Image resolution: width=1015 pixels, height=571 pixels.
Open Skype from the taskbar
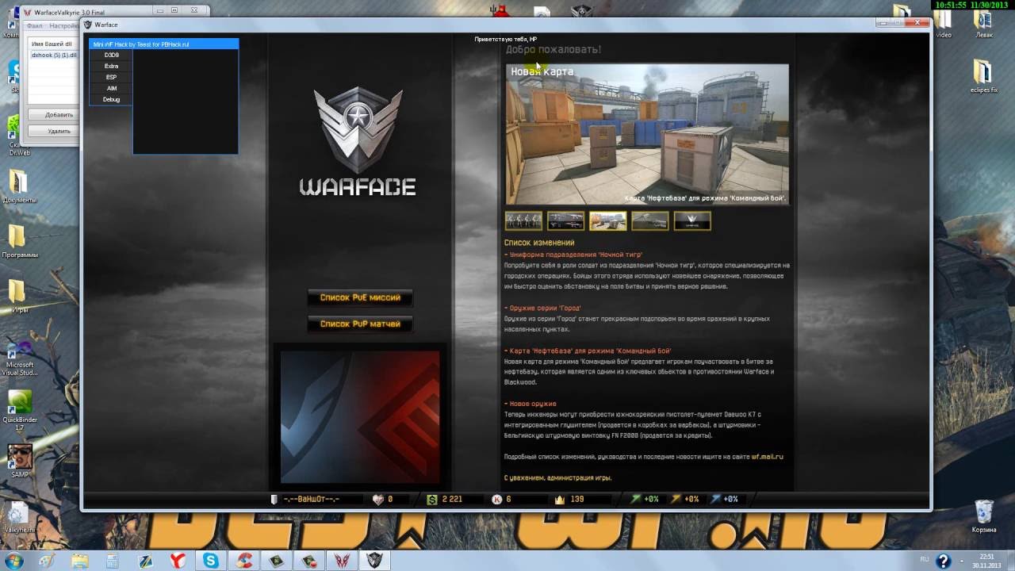(x=211, y=561)
